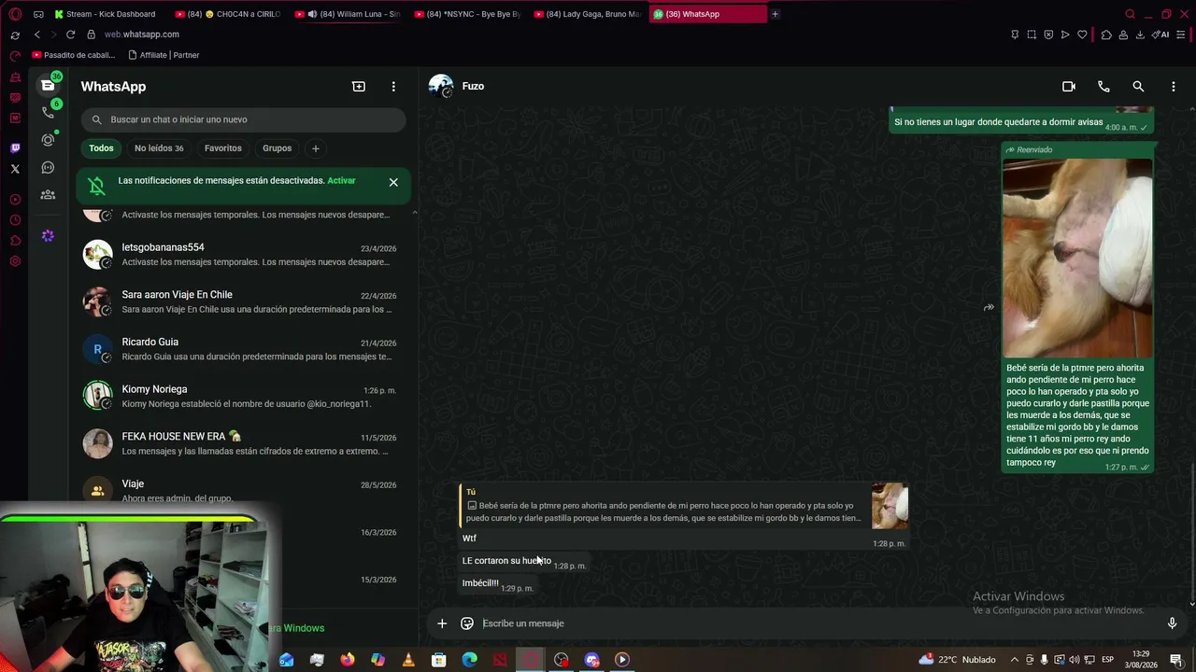Select the No leídos chat filter
The height and width of the screenshot is (672, 1196).
coord(159,148)
